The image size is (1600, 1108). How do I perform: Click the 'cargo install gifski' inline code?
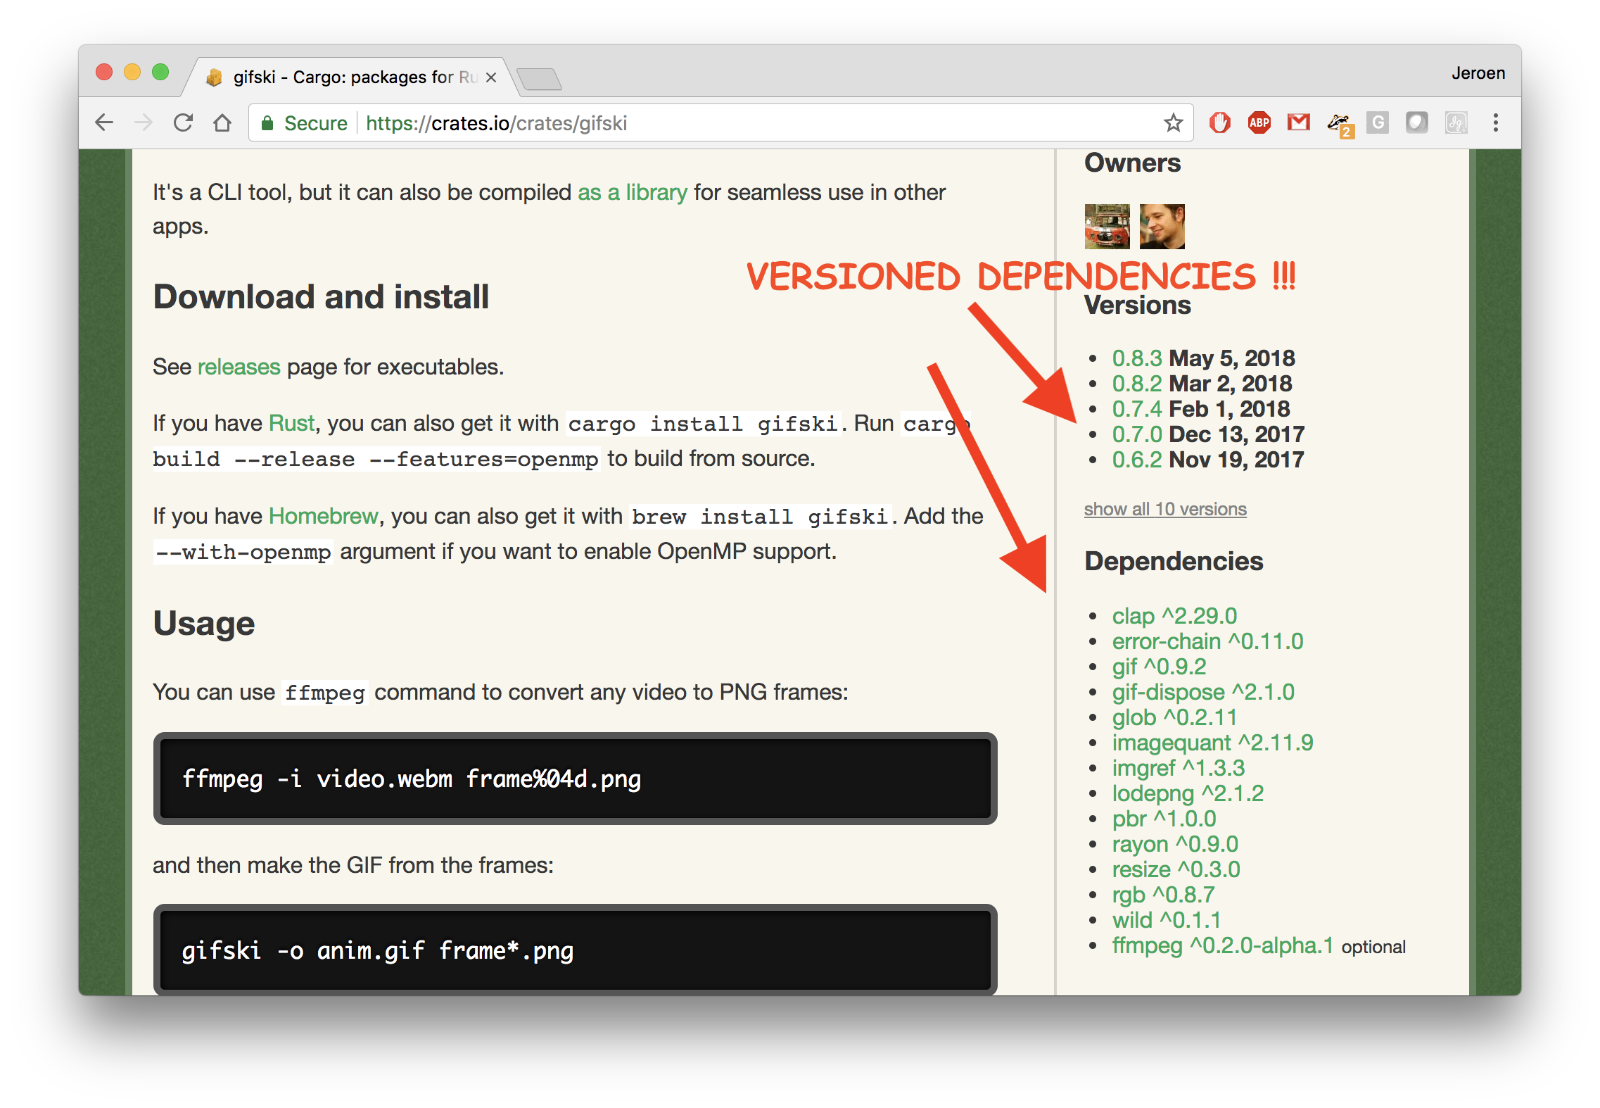[x=703, y=424]
